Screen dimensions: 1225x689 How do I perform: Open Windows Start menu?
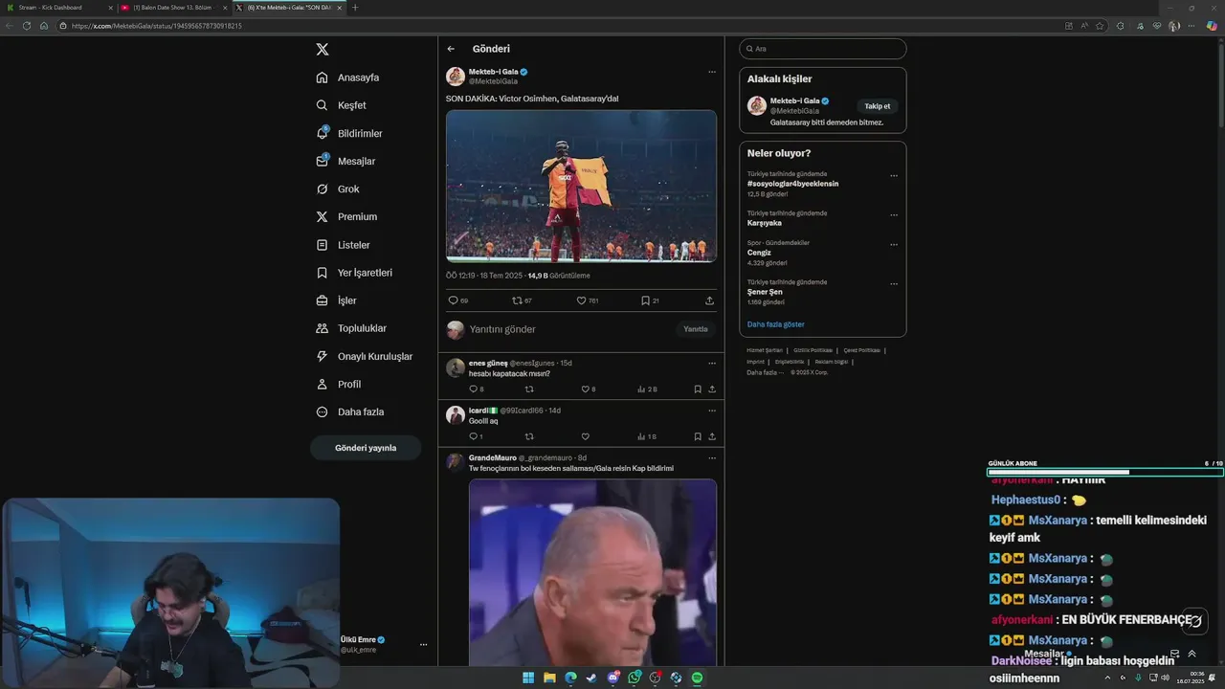tap(528, 678)
